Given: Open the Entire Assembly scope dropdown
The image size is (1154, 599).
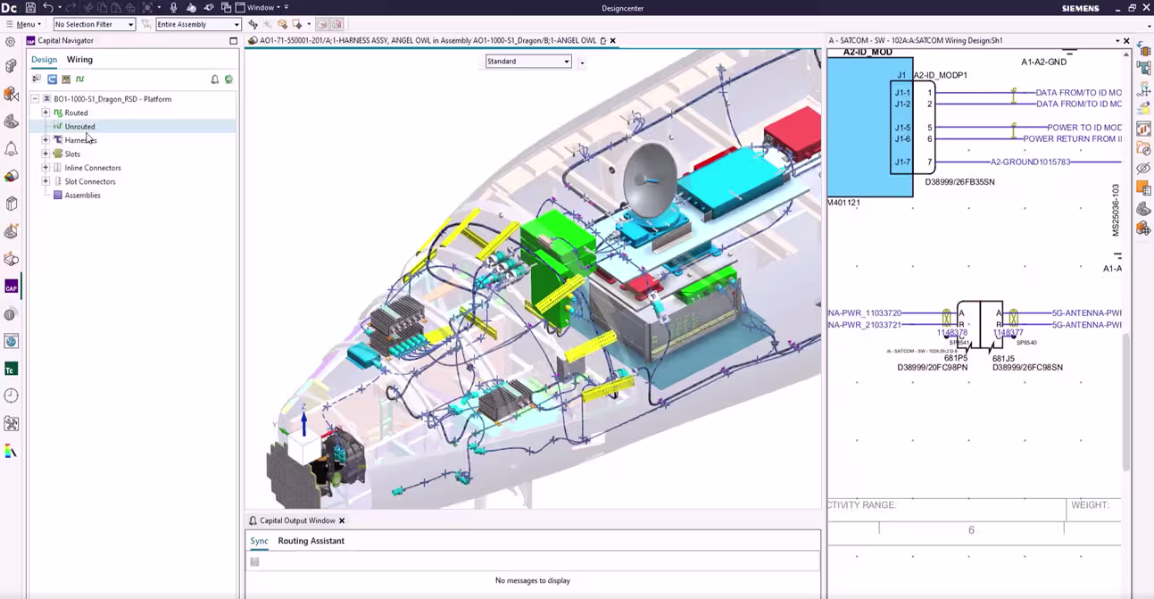Looking at the screenshot, I should coord(198,24).
